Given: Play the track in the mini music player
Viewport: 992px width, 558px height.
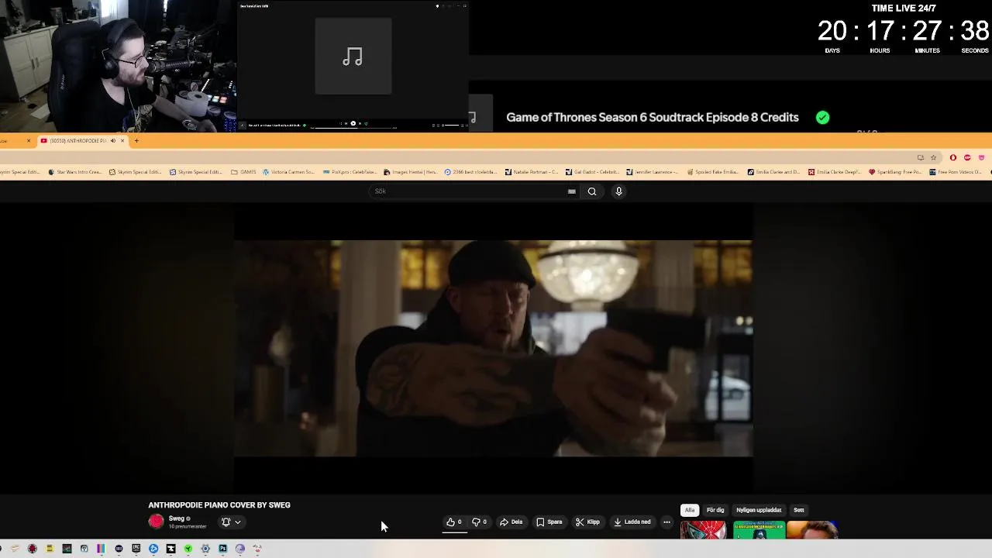Looking at the screenshot, I should [353, 123].
